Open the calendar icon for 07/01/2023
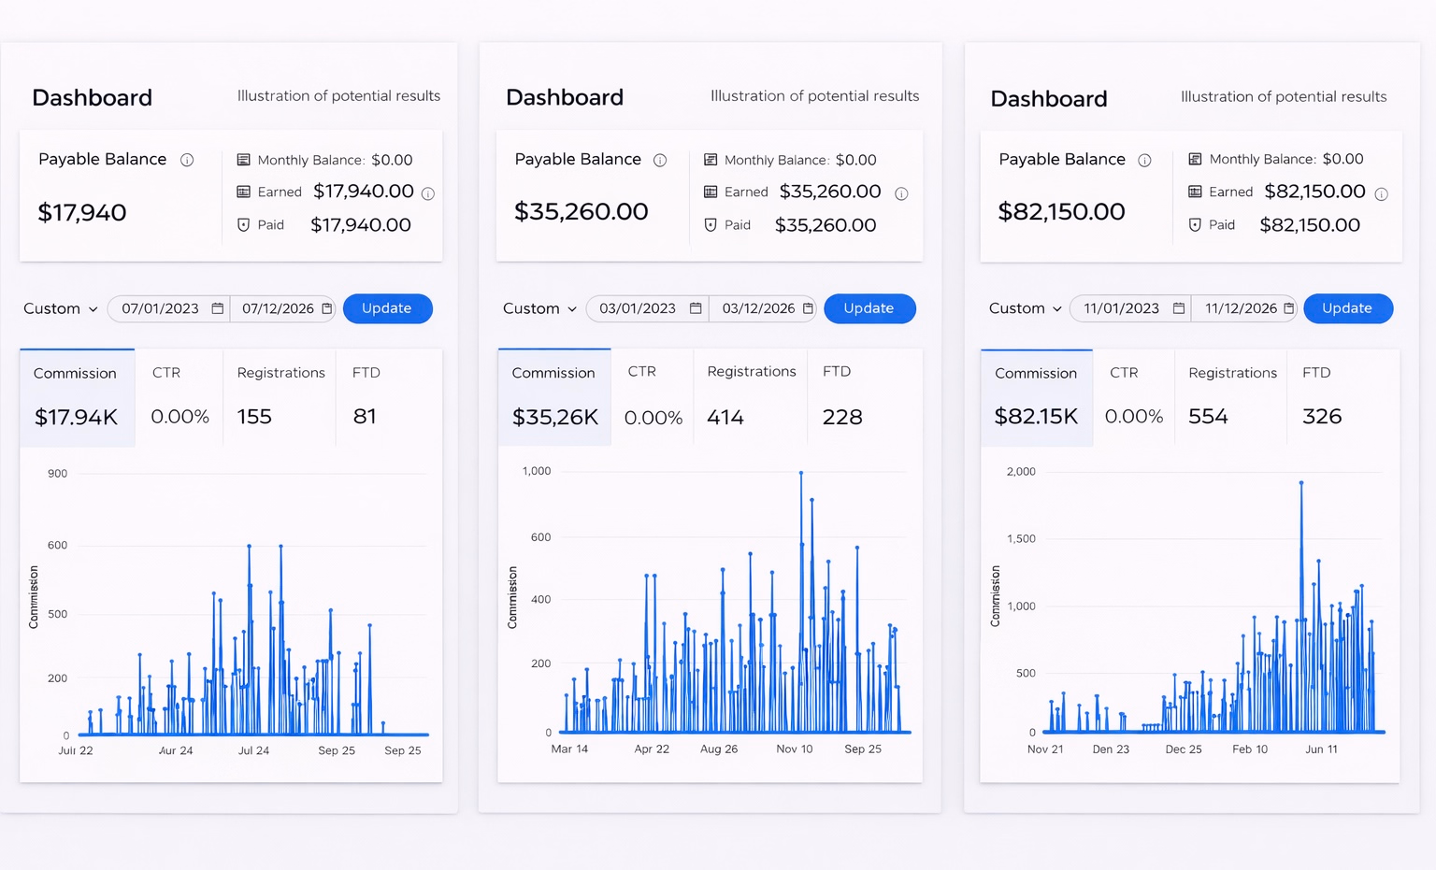This screenshot has width=1436, height=870. 217,308
